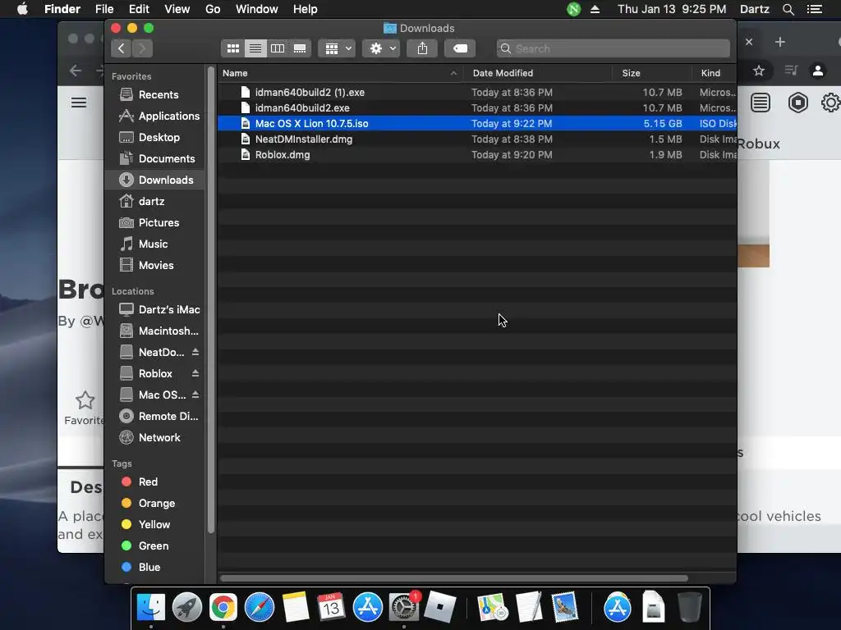Sort files by Date Modified column
This screenshot has height=630, width=841.
point(538,73)
